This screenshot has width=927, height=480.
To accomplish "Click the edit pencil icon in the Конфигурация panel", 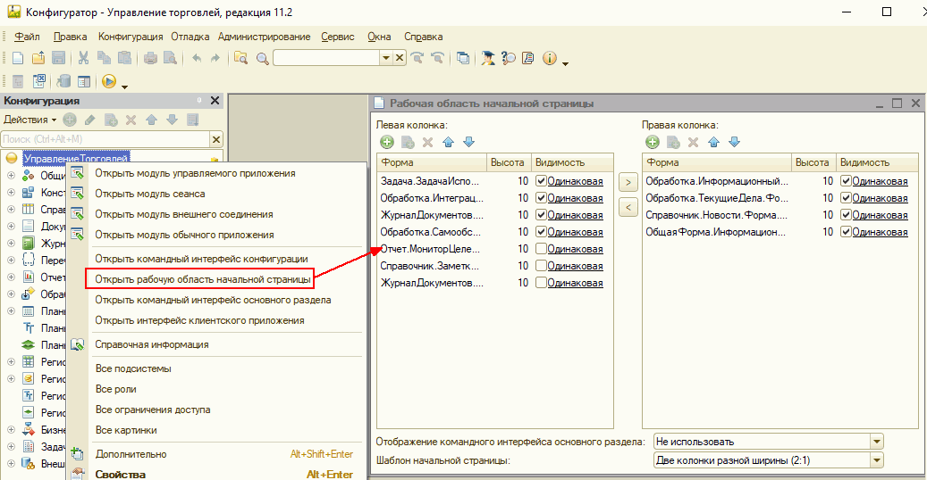I will point(90,120).
